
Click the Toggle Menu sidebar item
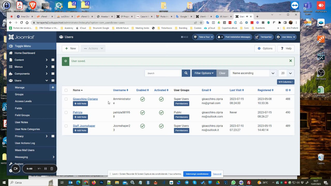coord(23,46)
